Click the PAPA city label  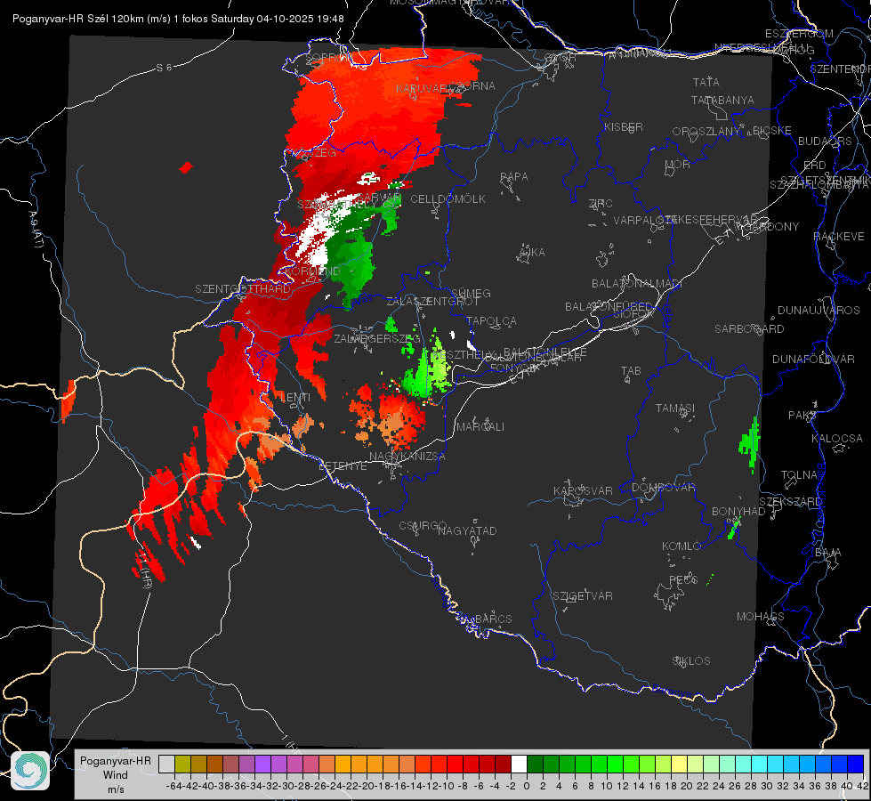point(514,177)
